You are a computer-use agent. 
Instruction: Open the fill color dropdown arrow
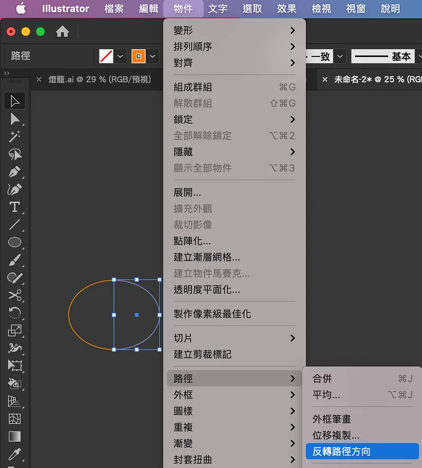tap(120, 56)
